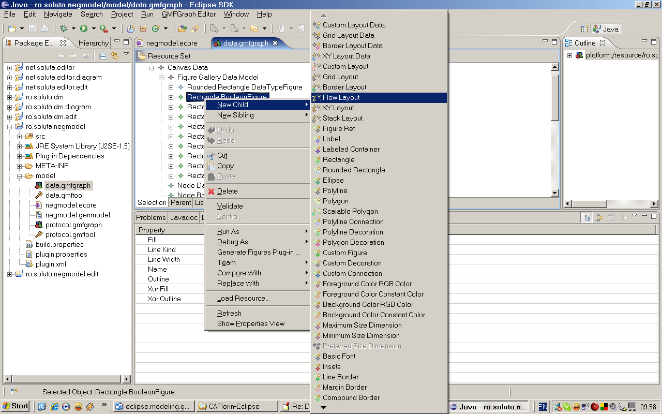Open Package Explorer view menu triangle
Screen dimensions: 662x414
point(126,54)
